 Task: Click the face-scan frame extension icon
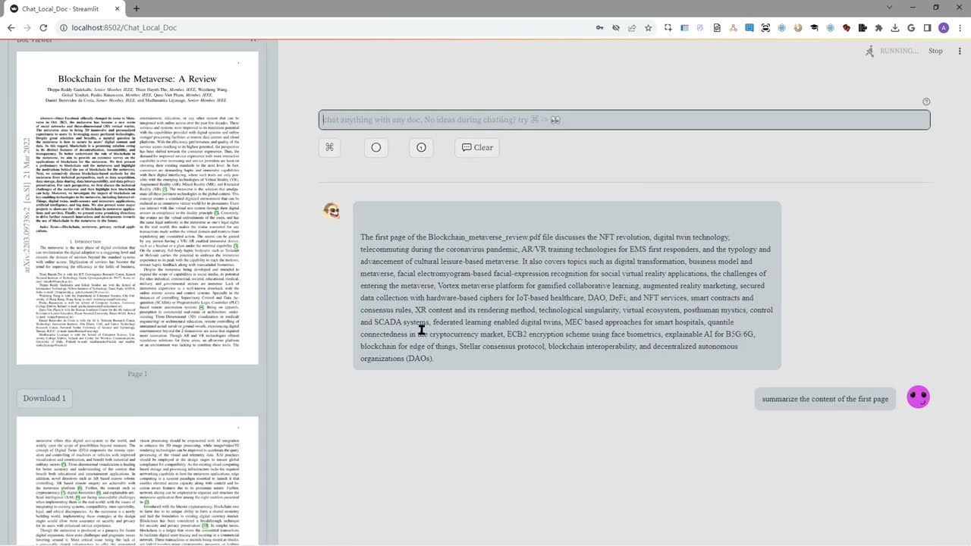tap(765, 28)
